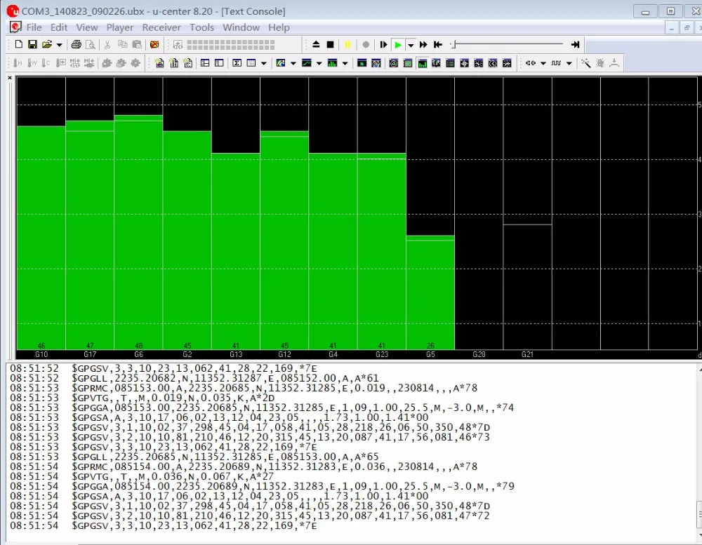Viewport: 702px width, 545px height.
Task: Click the Cut scissors icon
Action: (x=107, y=44)
